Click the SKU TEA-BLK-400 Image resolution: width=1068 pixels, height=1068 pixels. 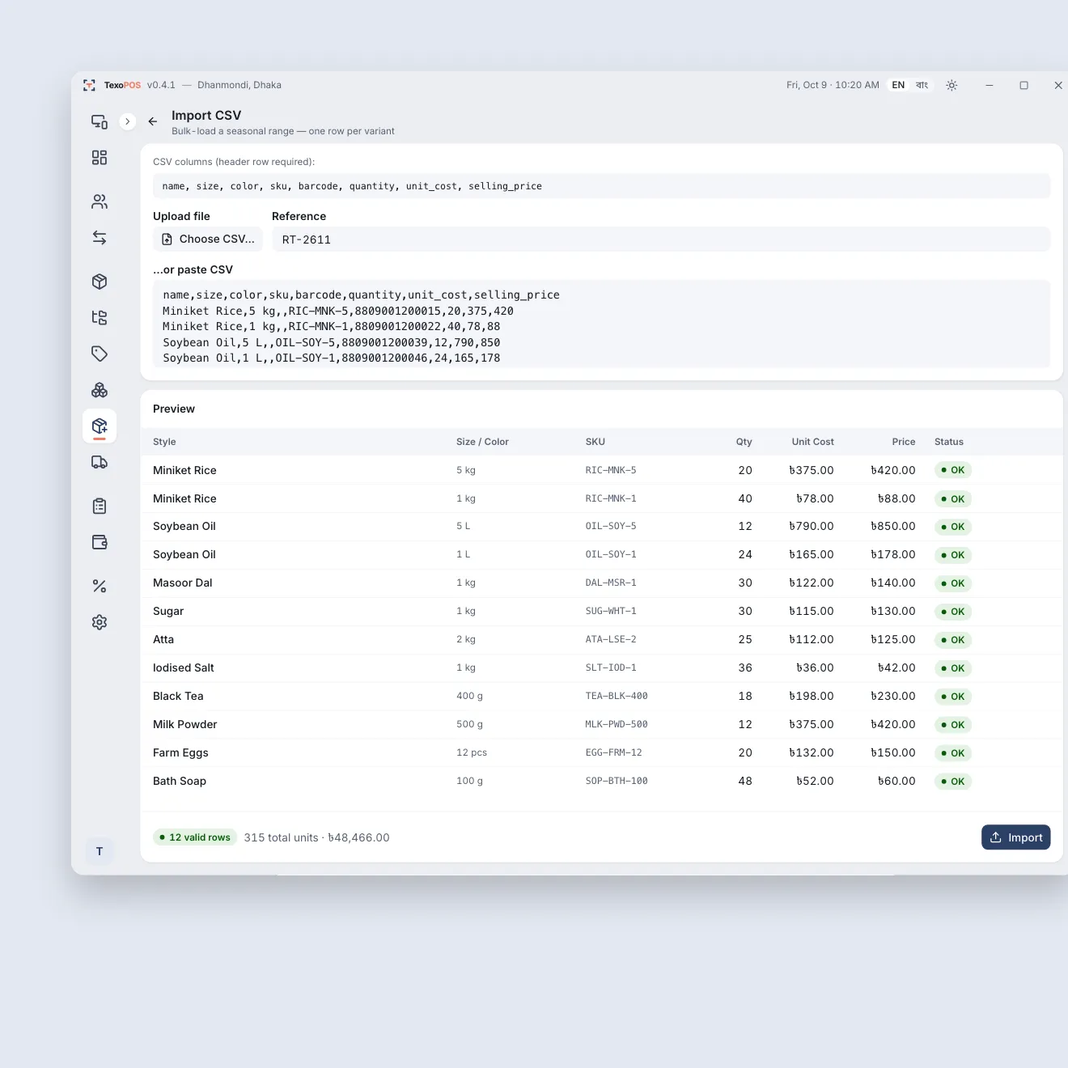pyautogui.click(x=617, y=696)
